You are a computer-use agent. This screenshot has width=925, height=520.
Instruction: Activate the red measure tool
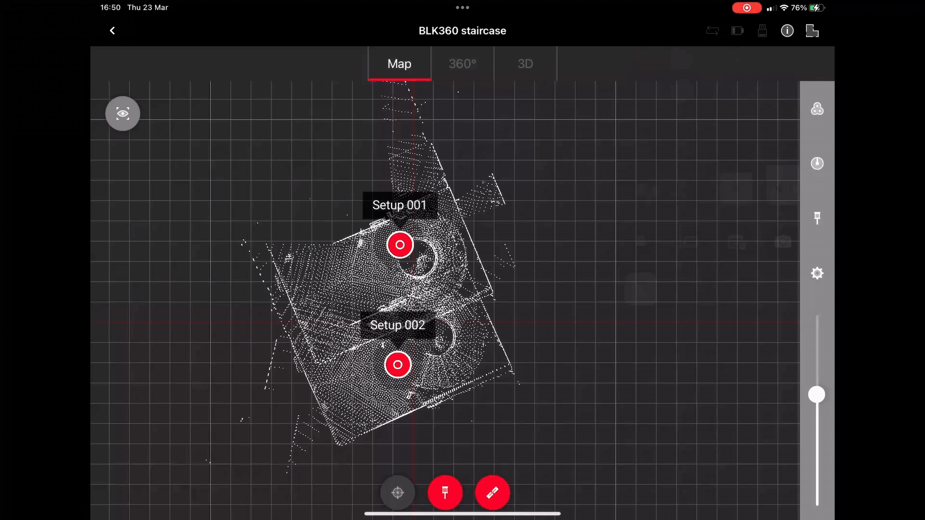pos(492,493)
